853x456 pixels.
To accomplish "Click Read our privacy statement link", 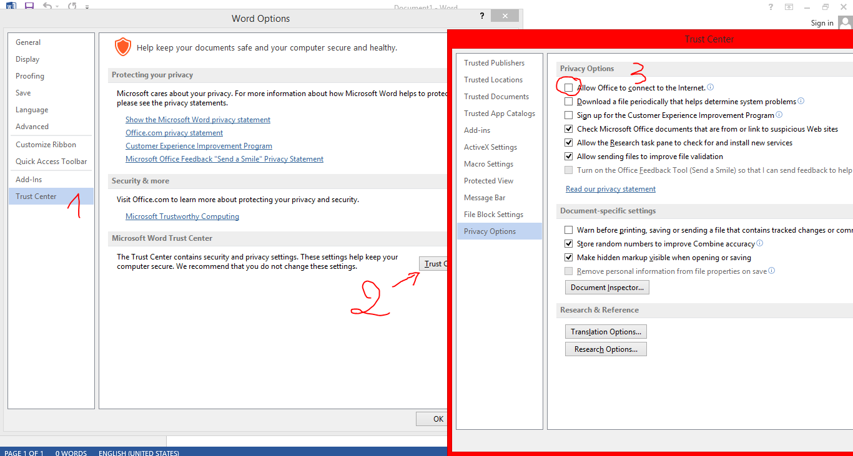I will click(x=611, y=189).
